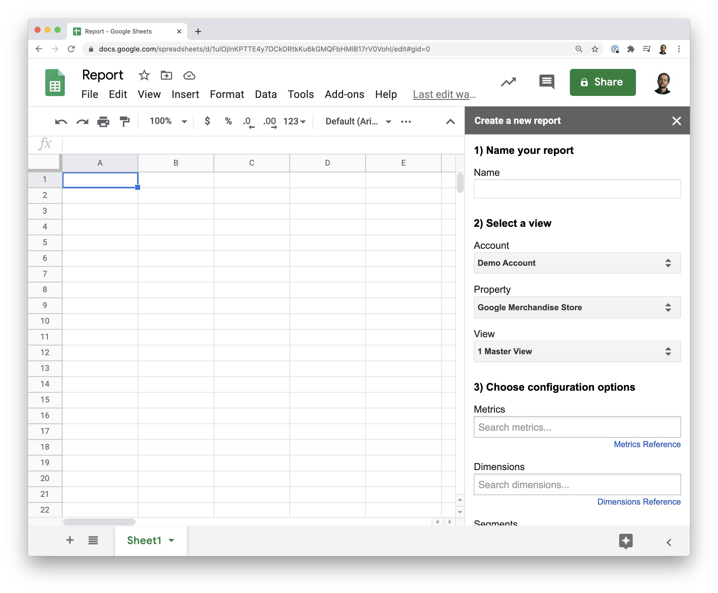The height and width of the screenshot is (593, 718).
Task: Open the three-dot More toolbar options
Action: (406, 122)
